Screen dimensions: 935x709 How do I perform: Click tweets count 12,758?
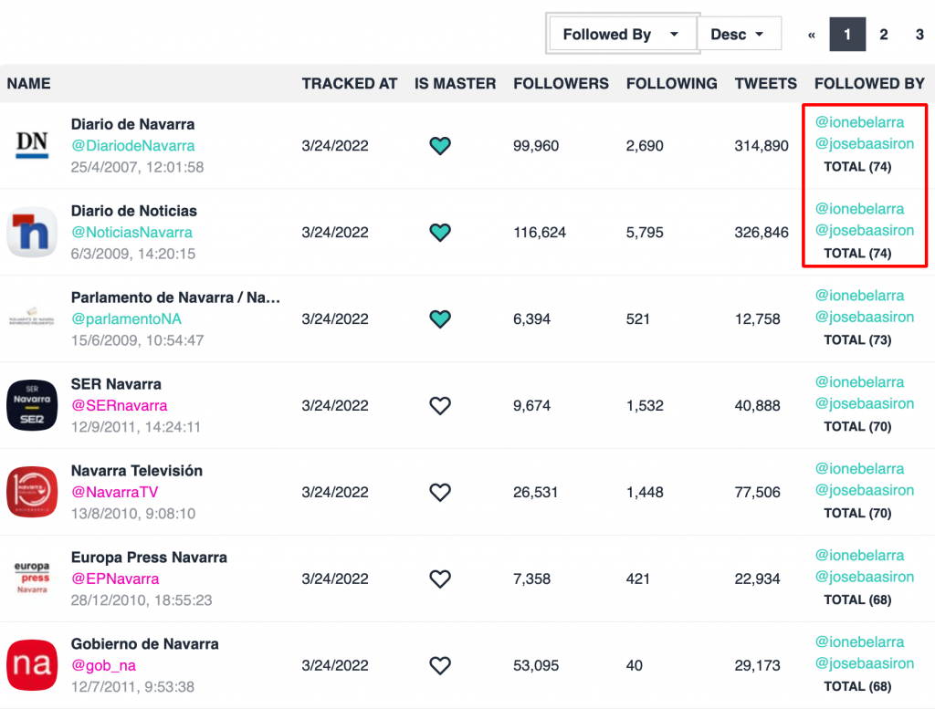[757, 318]
